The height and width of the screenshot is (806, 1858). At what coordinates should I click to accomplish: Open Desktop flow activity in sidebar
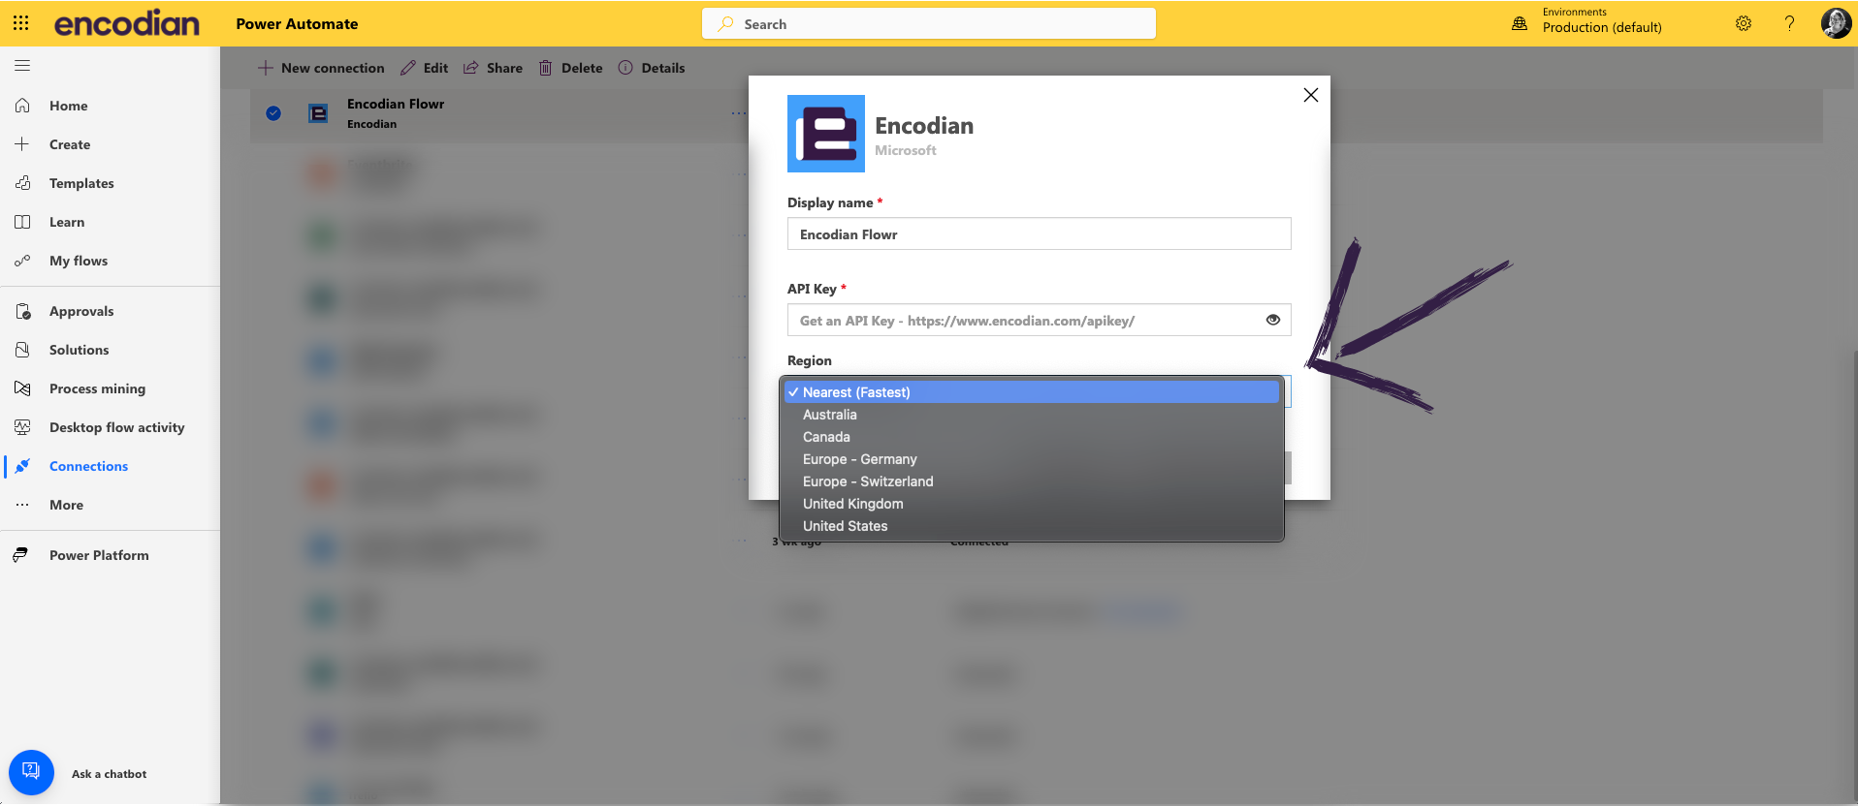click(116, 427)
